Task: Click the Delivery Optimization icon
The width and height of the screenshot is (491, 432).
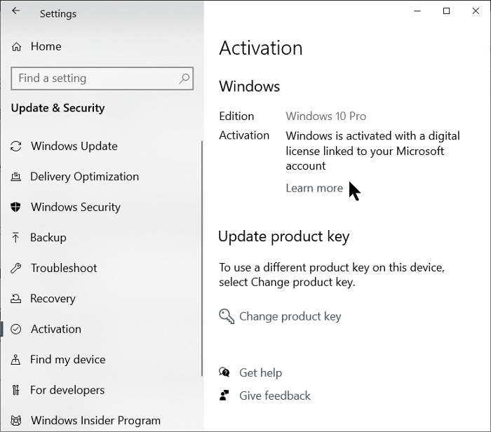Action: coord(16,177)
